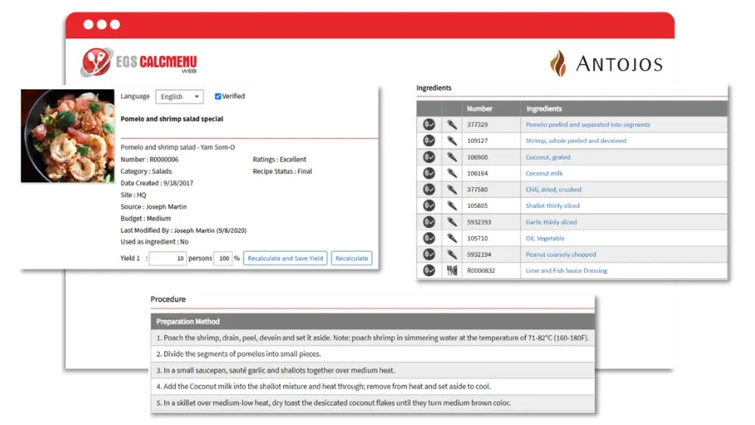
Task: Click the round icon next to 106900
Action: pyautogui.click(x=428, y=157)
